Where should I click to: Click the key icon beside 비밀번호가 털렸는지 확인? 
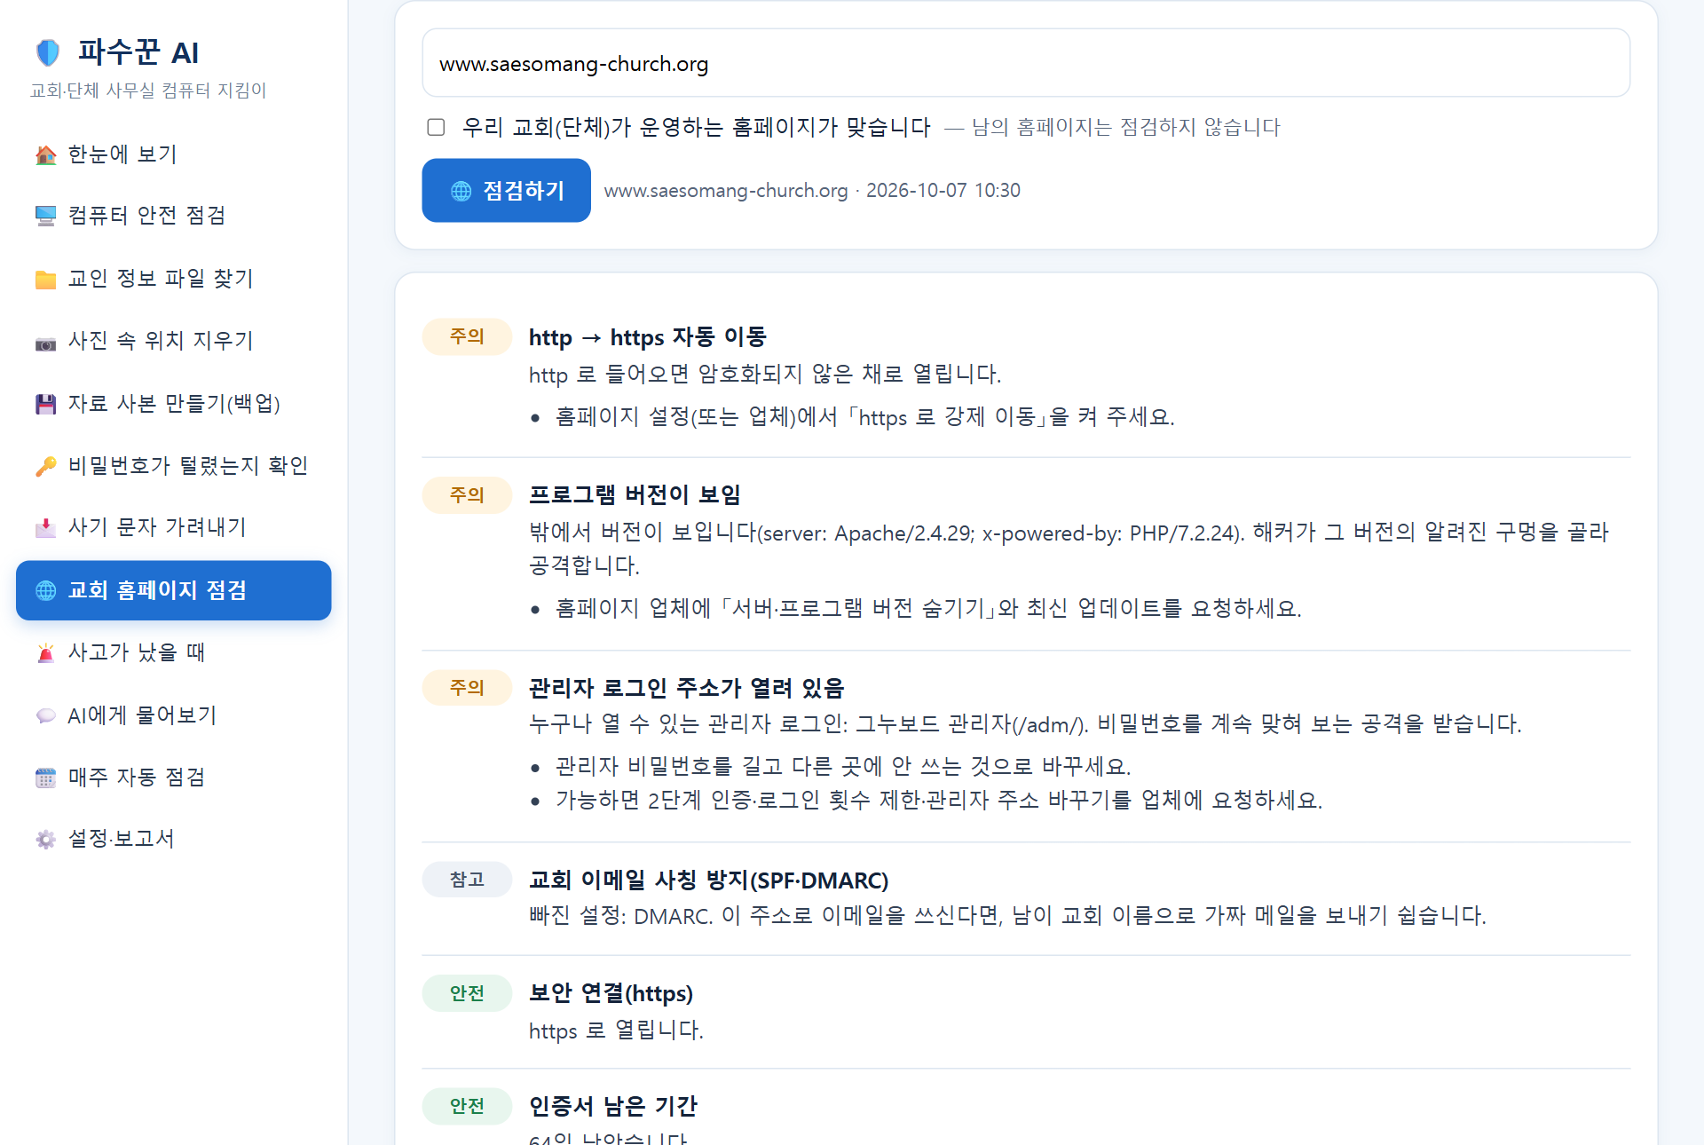[46, 467]
